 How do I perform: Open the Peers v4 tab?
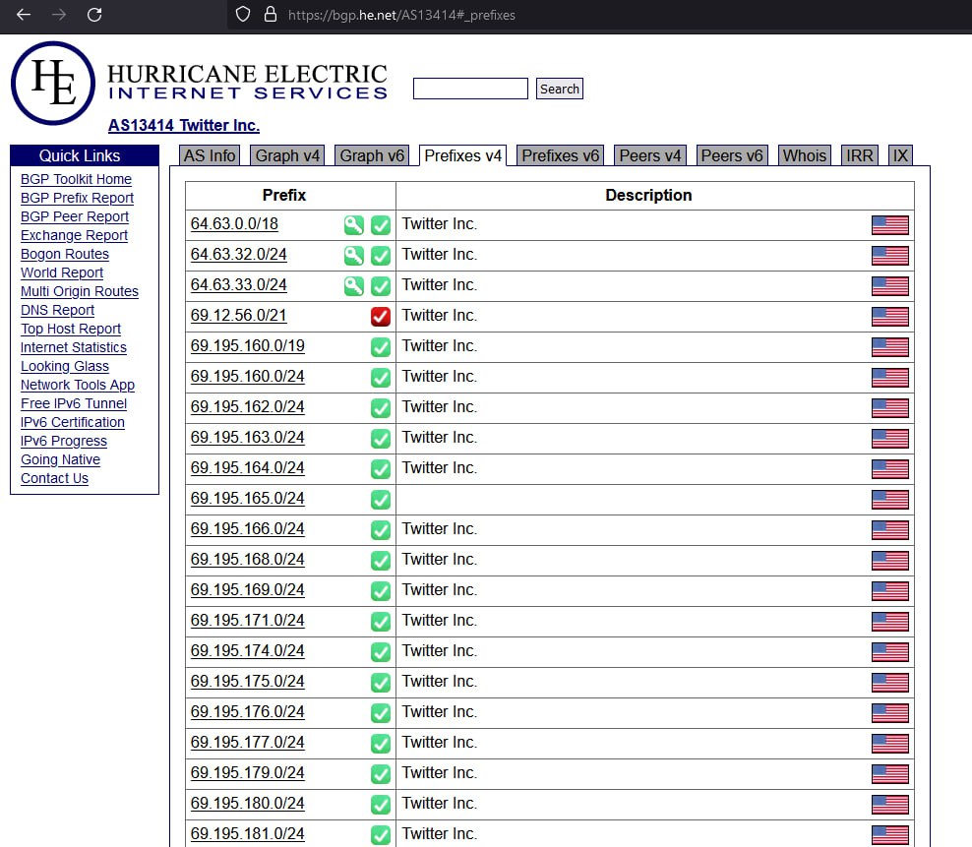(x=650, y=155)
